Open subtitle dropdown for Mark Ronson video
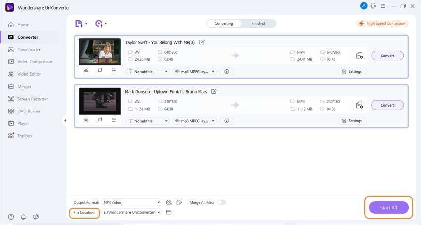The height and width of the screenshot is (225, 421). pos(148,121)
